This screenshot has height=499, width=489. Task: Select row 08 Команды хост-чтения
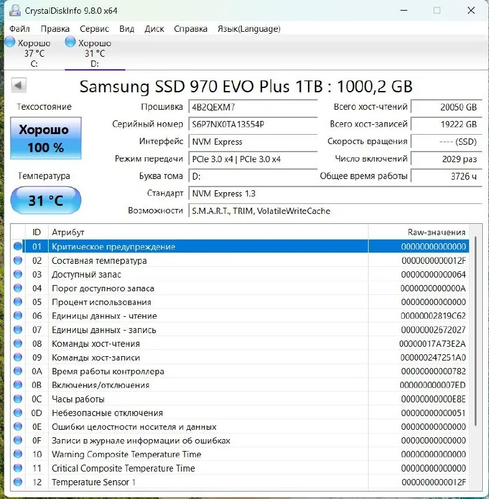tap(240, 344)
